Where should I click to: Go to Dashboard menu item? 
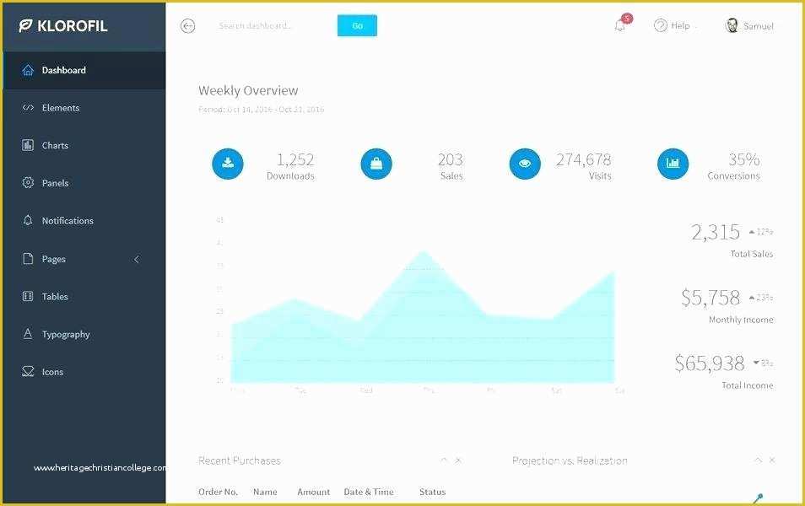click(x=84, y=70)
